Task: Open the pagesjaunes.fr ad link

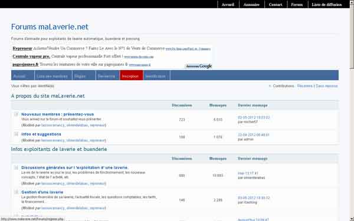Action: 25,64
